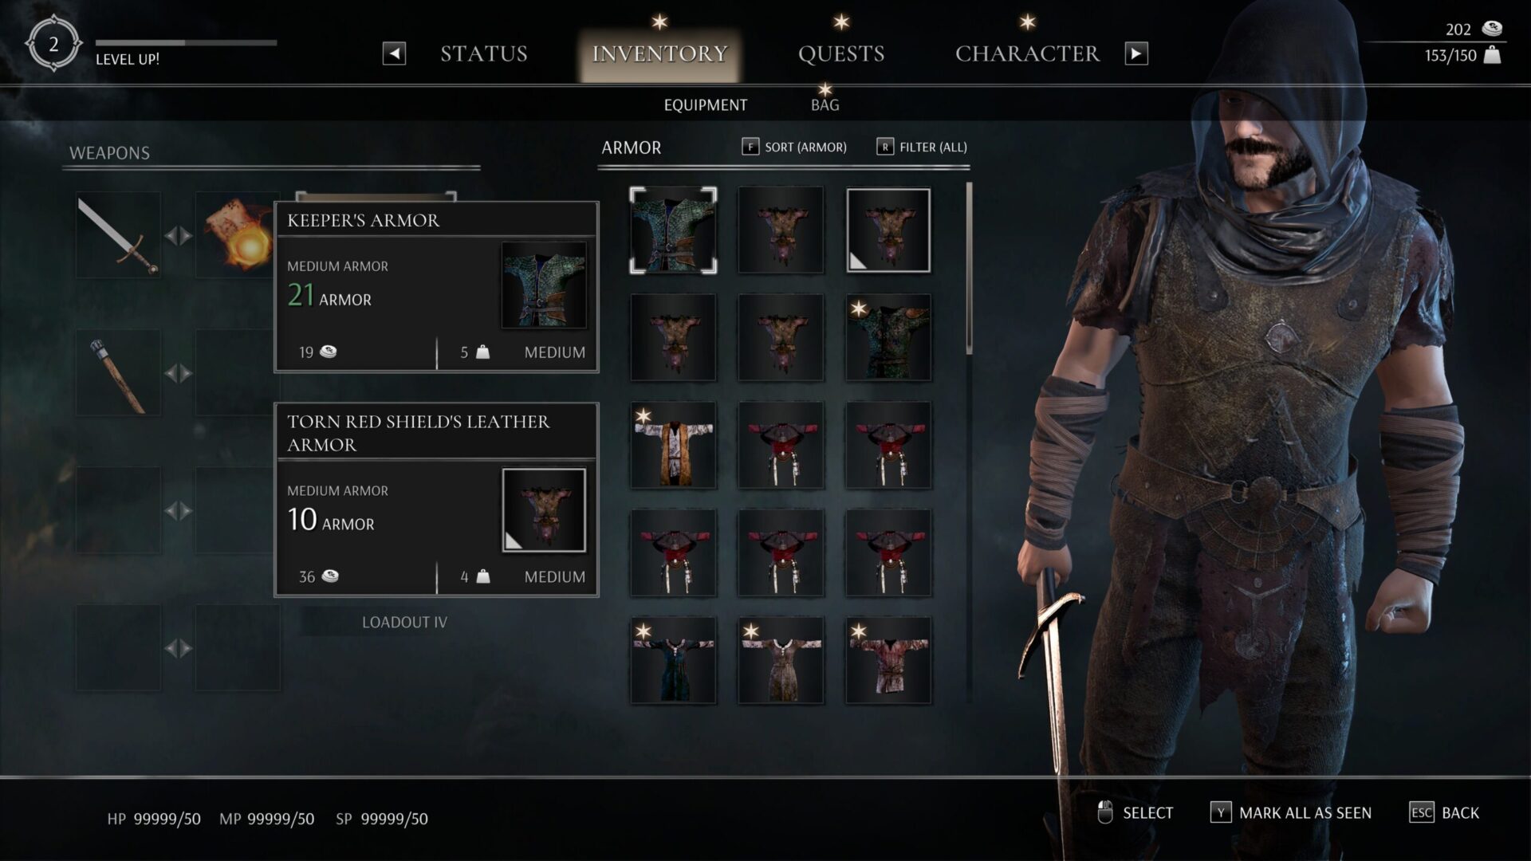
Task: Select the sword weapon slot
Action: coord(118,235)
